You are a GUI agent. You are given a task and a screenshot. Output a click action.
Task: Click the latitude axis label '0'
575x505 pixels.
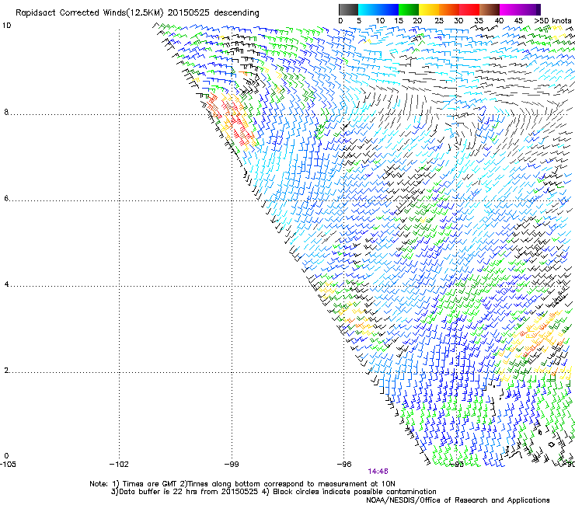(x=6, y=456)
